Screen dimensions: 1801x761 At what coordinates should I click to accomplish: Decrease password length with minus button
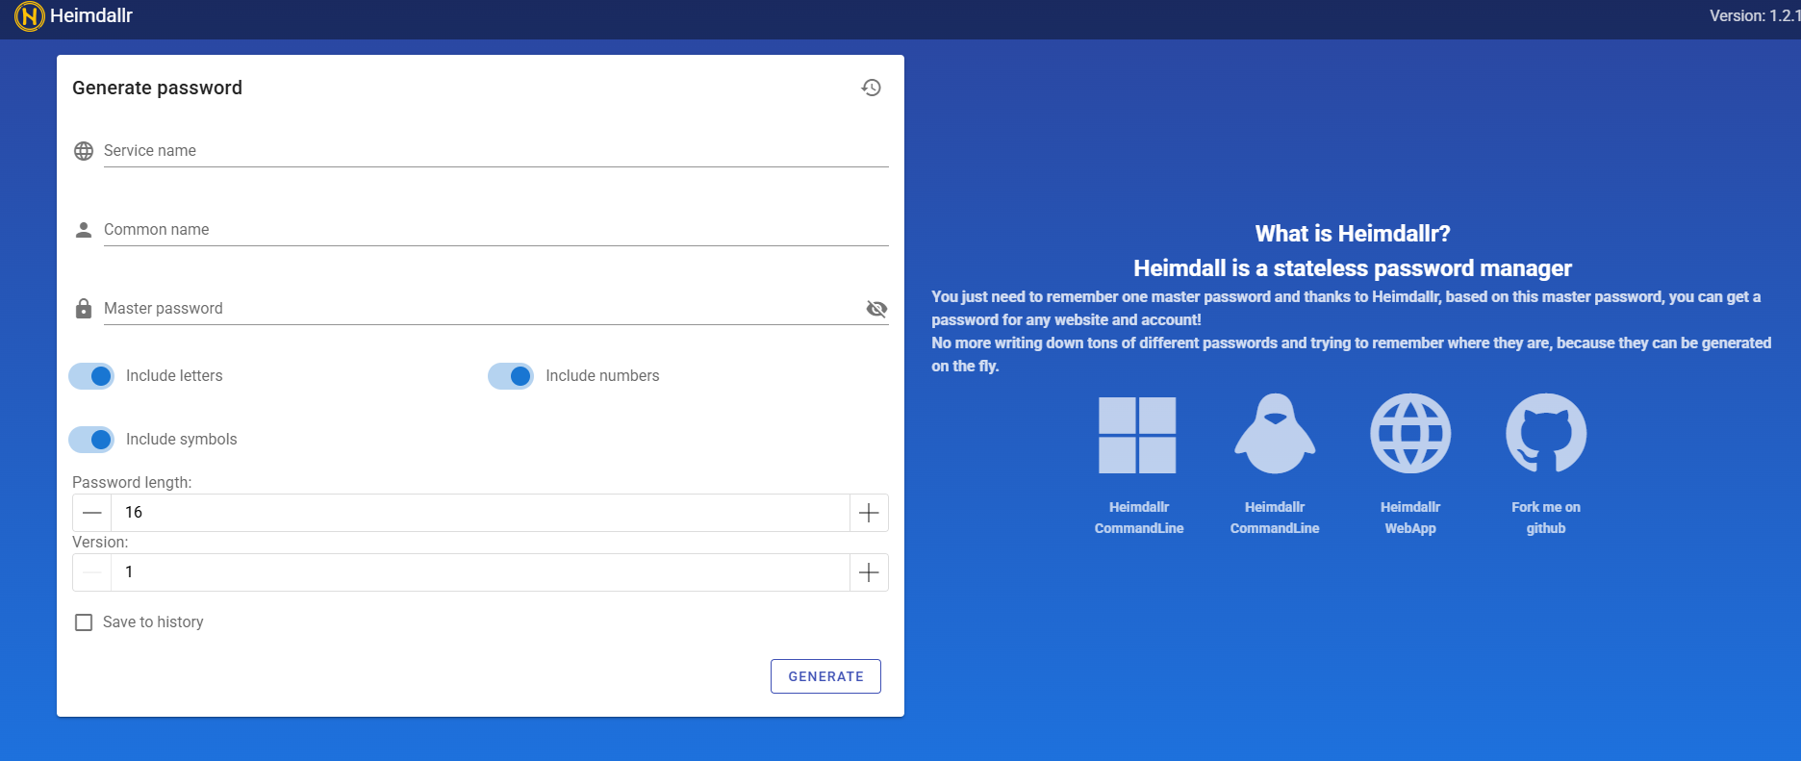coord(92,513)
